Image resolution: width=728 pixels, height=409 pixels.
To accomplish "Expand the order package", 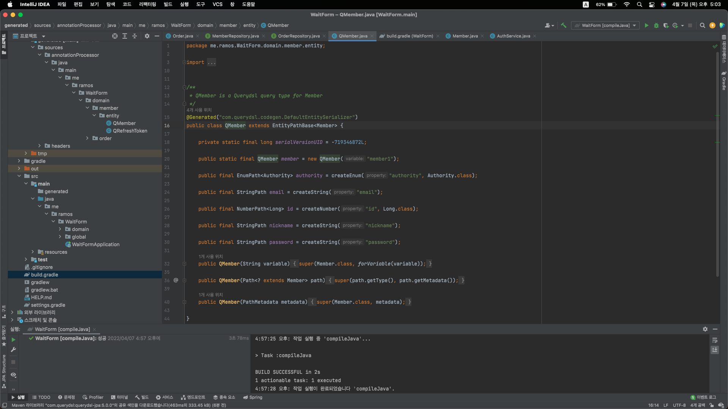I will tap(88, 138).
